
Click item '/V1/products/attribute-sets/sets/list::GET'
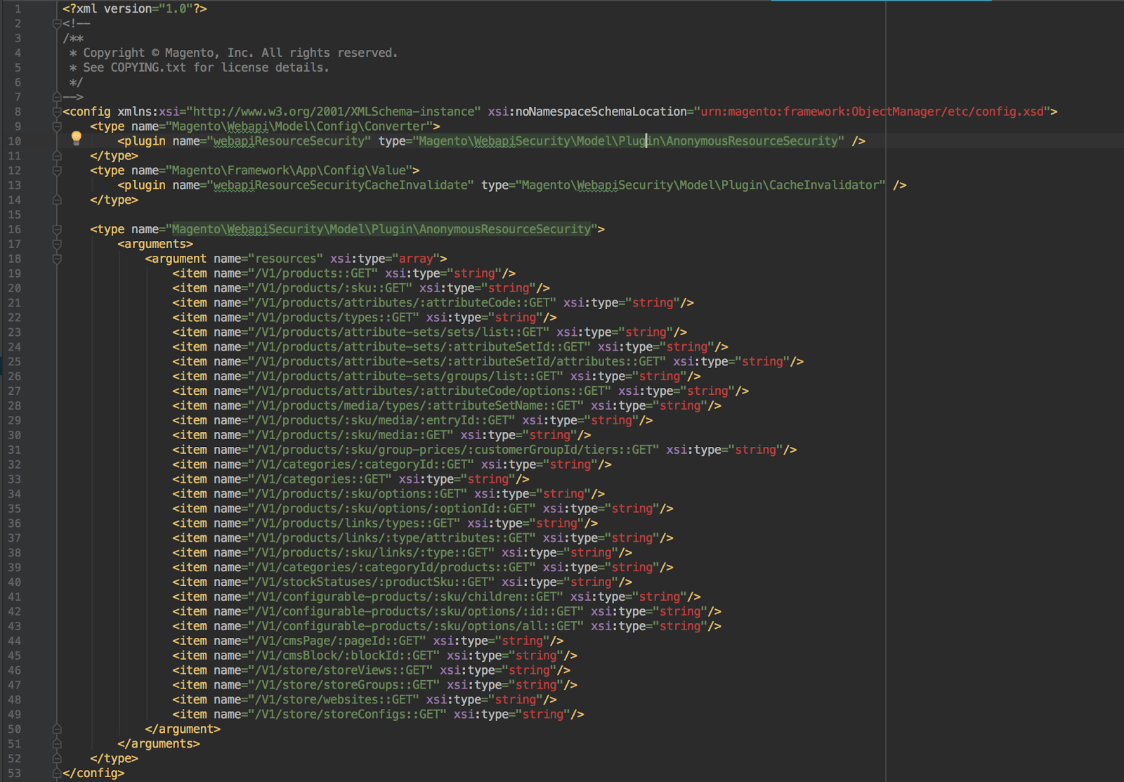pyautogui.click(x=399, y=333)
